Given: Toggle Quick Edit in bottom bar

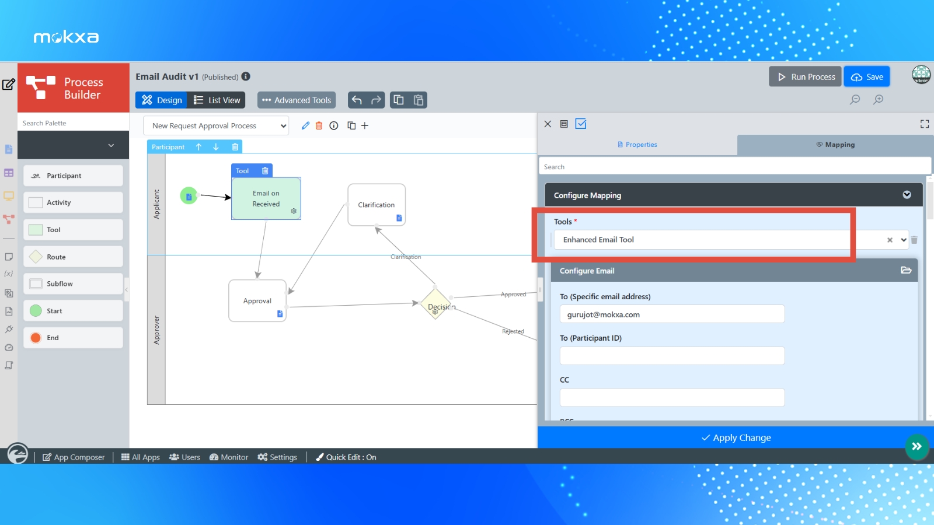Looking at the screenshot, I should 346,457.
